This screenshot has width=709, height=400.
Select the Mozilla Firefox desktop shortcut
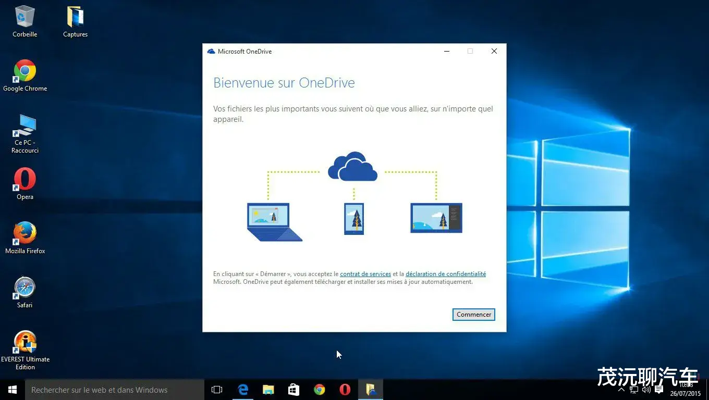(25, 239)
